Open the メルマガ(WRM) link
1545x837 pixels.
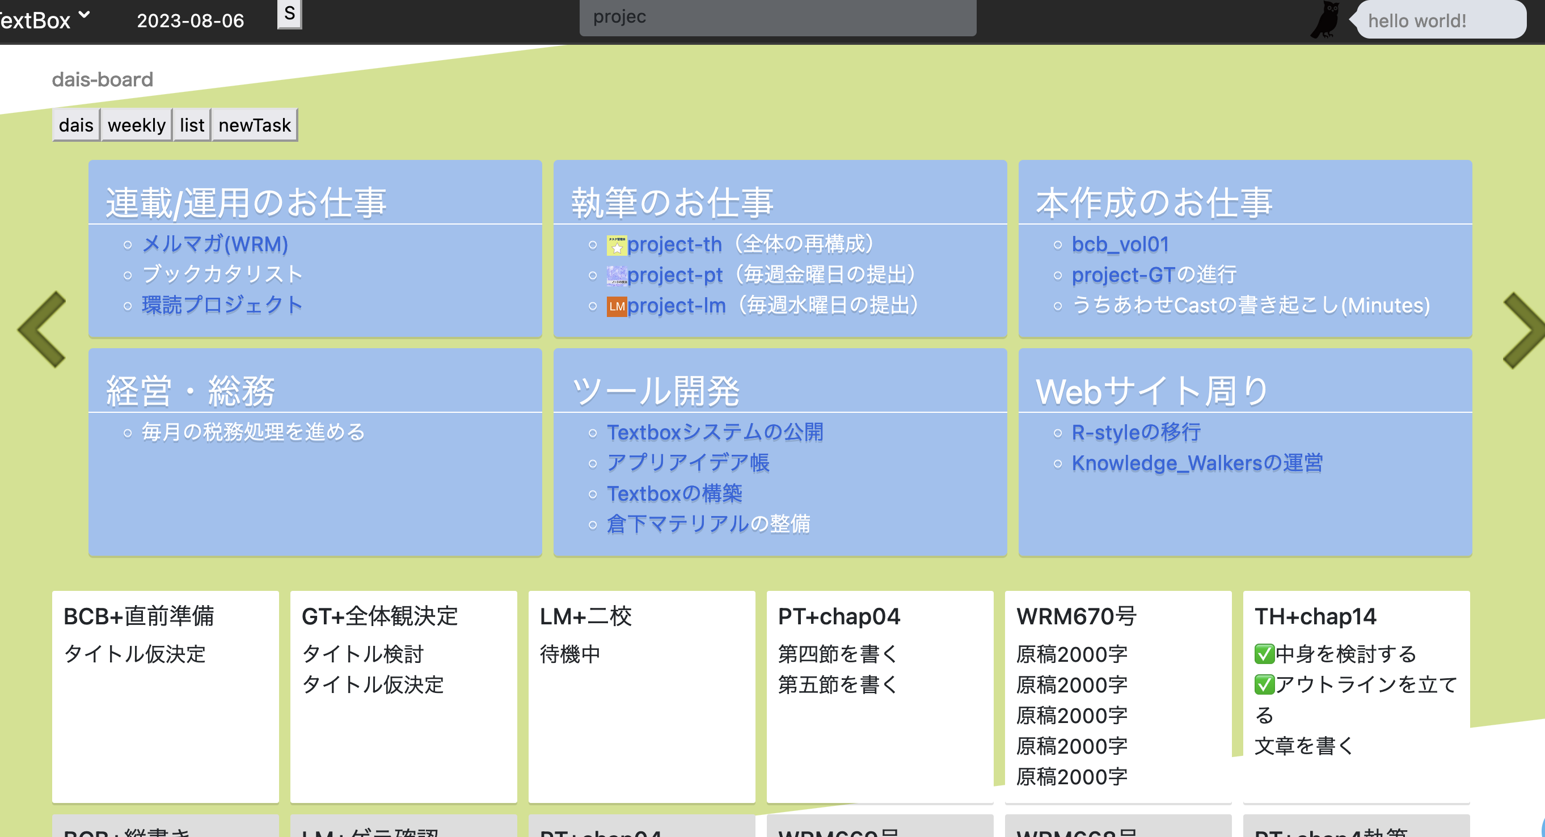point(215,244)
